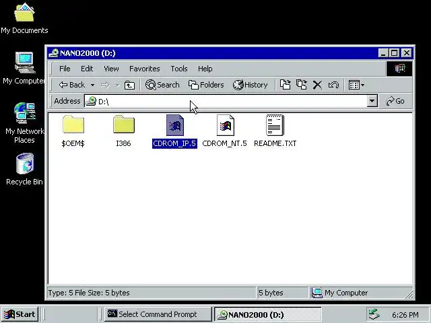Image resolution: width=431 pixels, height=323 pixels.
Task: Open the View menu
Action: click(x=111, y=69)
